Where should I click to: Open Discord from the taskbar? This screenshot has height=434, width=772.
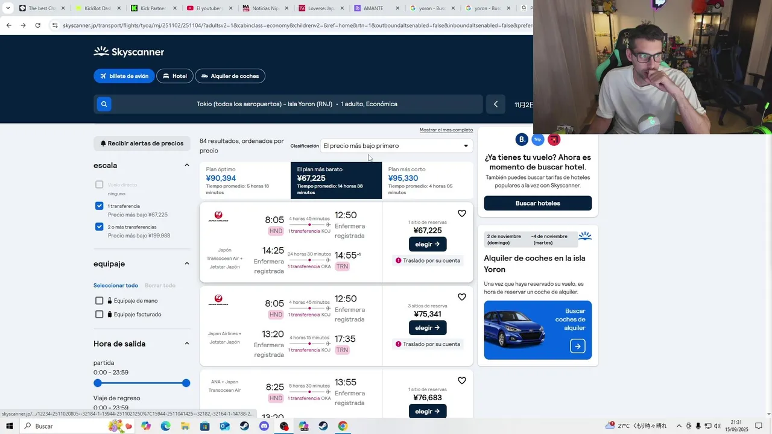(x=264, y=426)
